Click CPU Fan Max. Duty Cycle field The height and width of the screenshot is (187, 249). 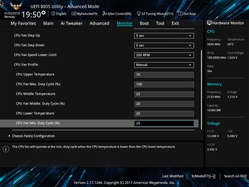pos(164,84)
